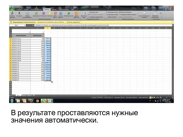The width and height of the screenshot is (183, 137).
Task: Select cell M03400-04 in row 24
Action: pos(21,80)
